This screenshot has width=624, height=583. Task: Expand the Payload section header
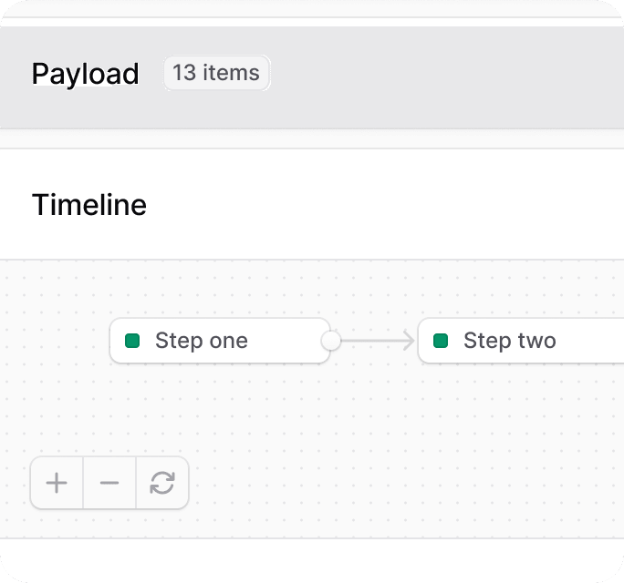312,77
